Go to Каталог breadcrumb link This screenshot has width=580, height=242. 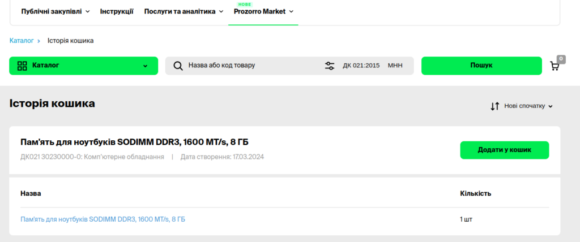click(21, 41)
